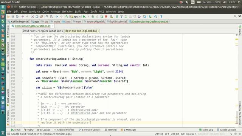This screenshot has height=136, width=242.
Task: Toggle the Build Variants tool window
Action: [8, 97]
